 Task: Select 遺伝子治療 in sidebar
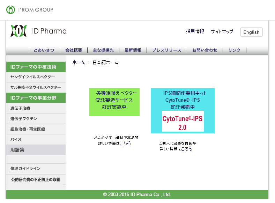click(36, 108)
